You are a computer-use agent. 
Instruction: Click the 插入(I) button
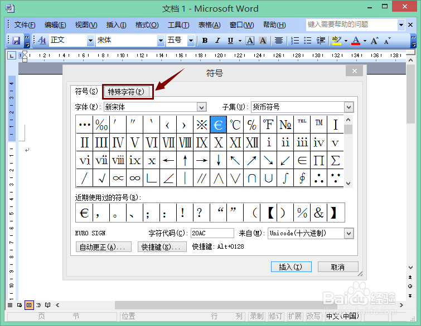291,267
